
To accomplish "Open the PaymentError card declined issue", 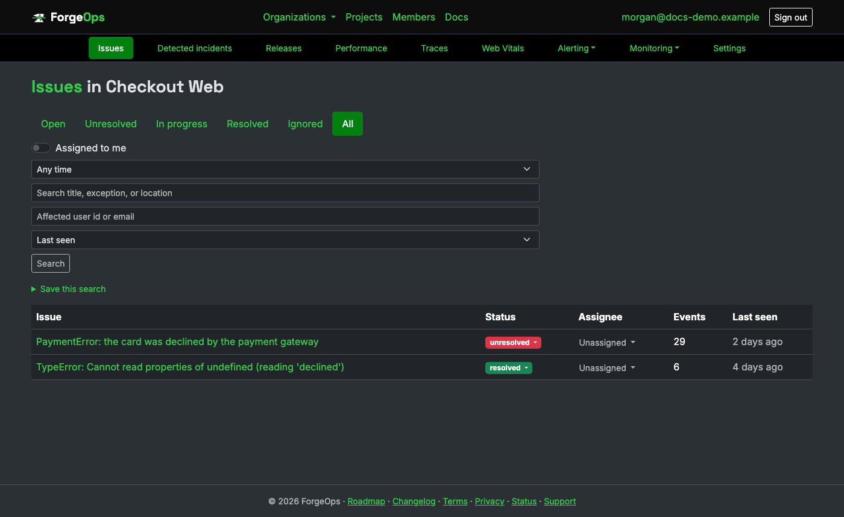I will pos(177,341).
